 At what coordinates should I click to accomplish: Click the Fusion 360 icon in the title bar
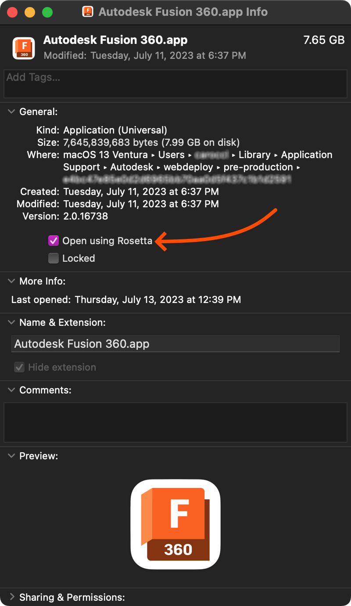click(88, 12)
